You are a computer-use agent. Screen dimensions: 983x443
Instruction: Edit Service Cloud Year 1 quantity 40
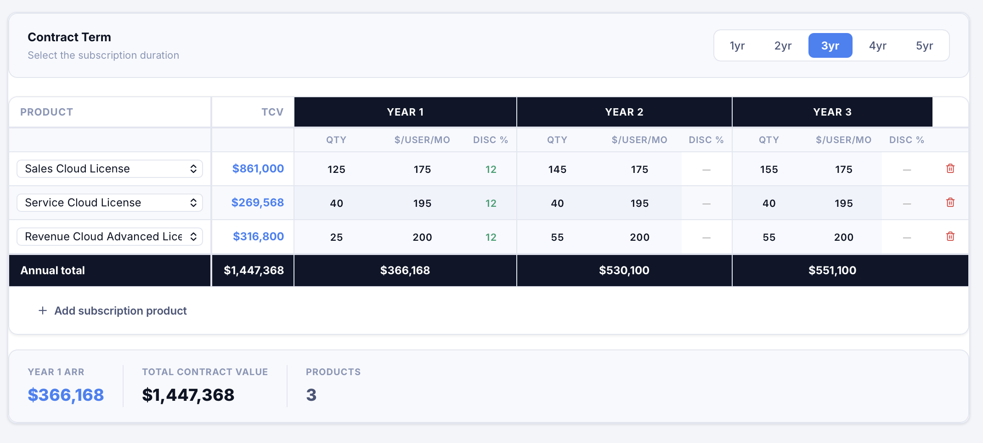tap(336, 203)
